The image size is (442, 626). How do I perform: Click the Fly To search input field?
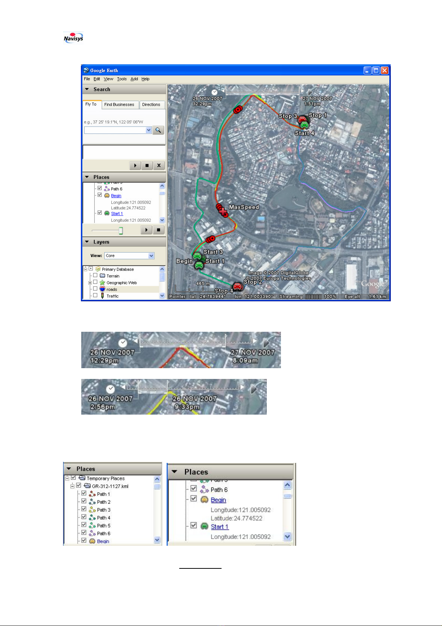[115, 130]
